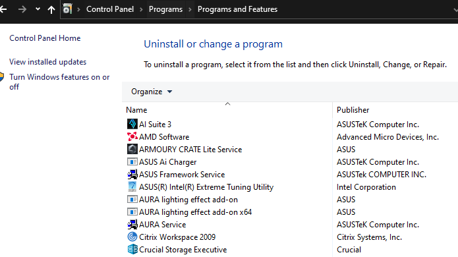458x257 pixels.
Task: Click the ARMOURY CRATE Lite Service icon
Action: [x=132, y=149]
